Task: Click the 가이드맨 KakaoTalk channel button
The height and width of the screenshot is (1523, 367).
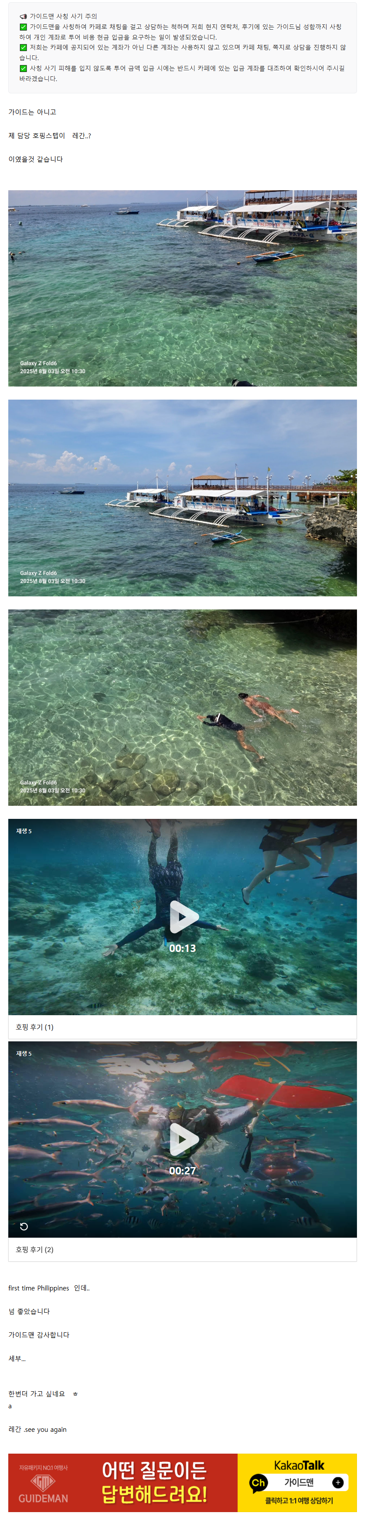Action: [299, 1482]
